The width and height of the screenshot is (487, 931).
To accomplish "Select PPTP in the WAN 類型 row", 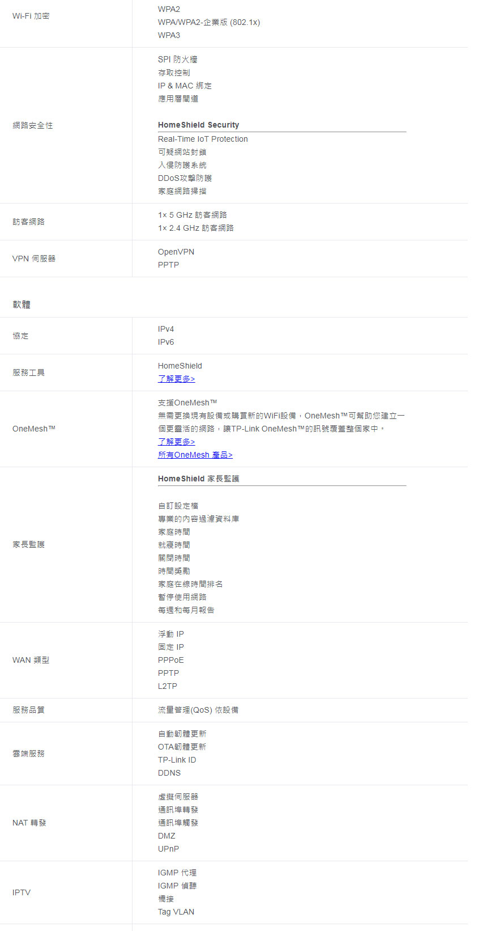I will 168,673.
